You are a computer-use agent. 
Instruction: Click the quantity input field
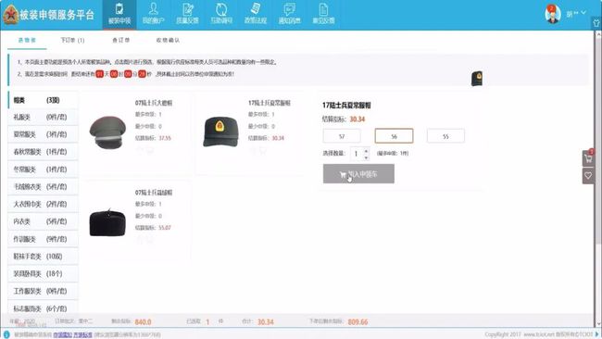point(357,154)
